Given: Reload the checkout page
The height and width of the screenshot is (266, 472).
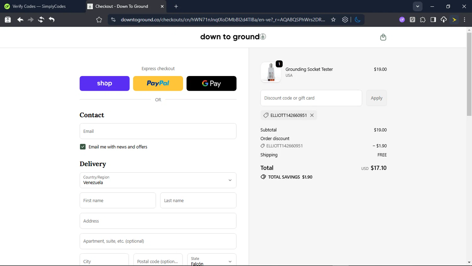Looking at the screenshot, I should (x=41, y=20).
